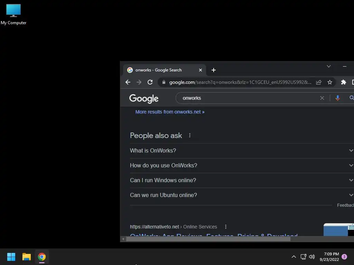The image size is (354, 265).
Task: Open My Computer desktop icon
Action: pos(13,14)
